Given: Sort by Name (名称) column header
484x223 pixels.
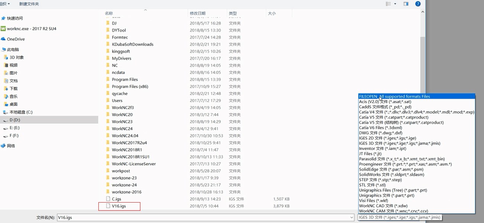Looking at the screenshot, I should tap(109, 13).
